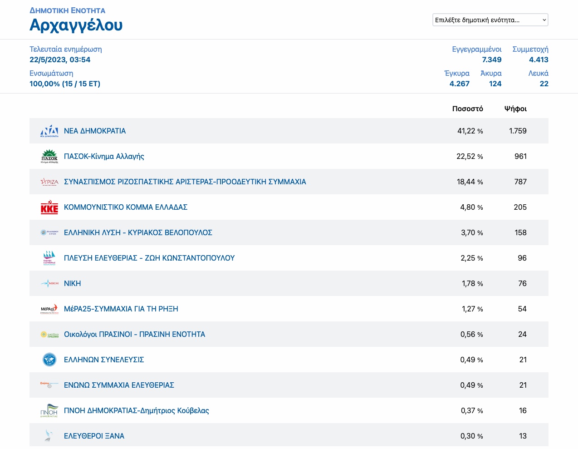Click the Πλεύση Ελευθερίας sailboat logo
Image resolution: width=578 pixels, height=449 pixels.
49,258
